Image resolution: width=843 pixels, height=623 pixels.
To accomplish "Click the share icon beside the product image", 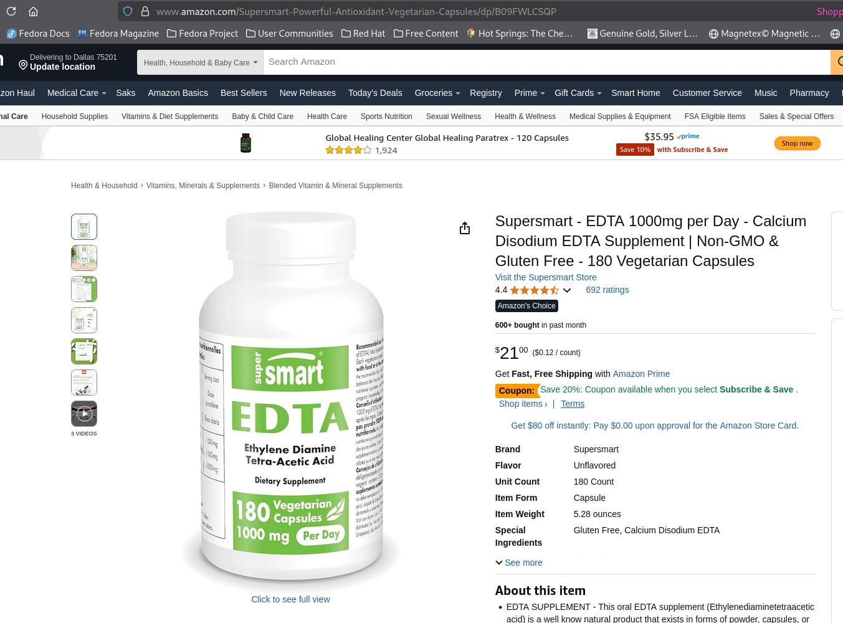I will (465, 229).
